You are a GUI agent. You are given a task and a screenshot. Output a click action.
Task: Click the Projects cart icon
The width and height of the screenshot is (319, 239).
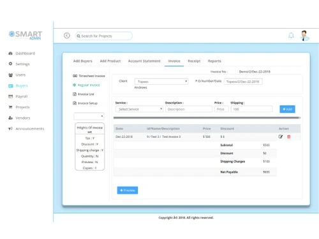click(10, 107)
